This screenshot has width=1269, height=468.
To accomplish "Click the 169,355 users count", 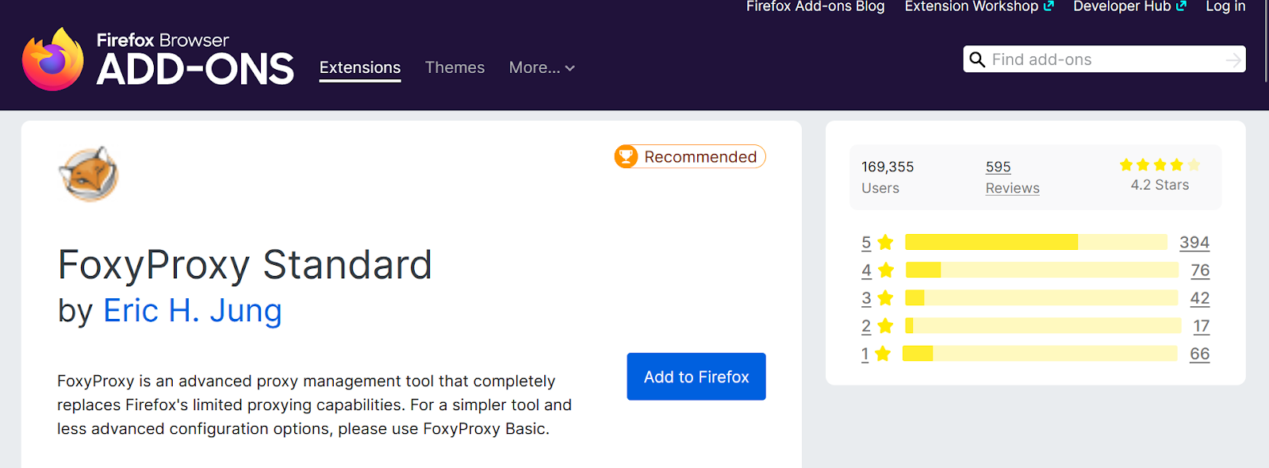I will tap(888, 167).
